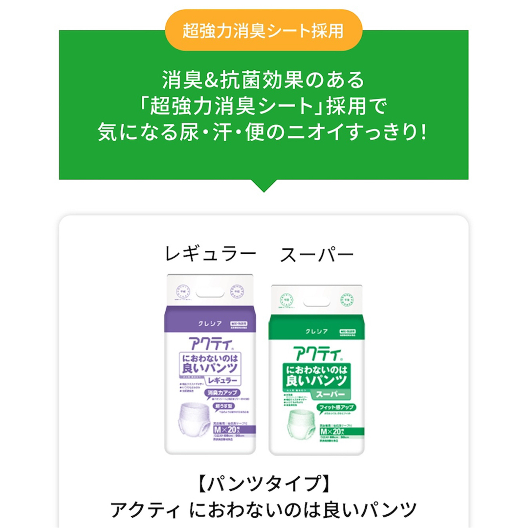Click the スーパー label above green package
The width and height of the screenshot is (528, 528).
(x=316, y=254)
